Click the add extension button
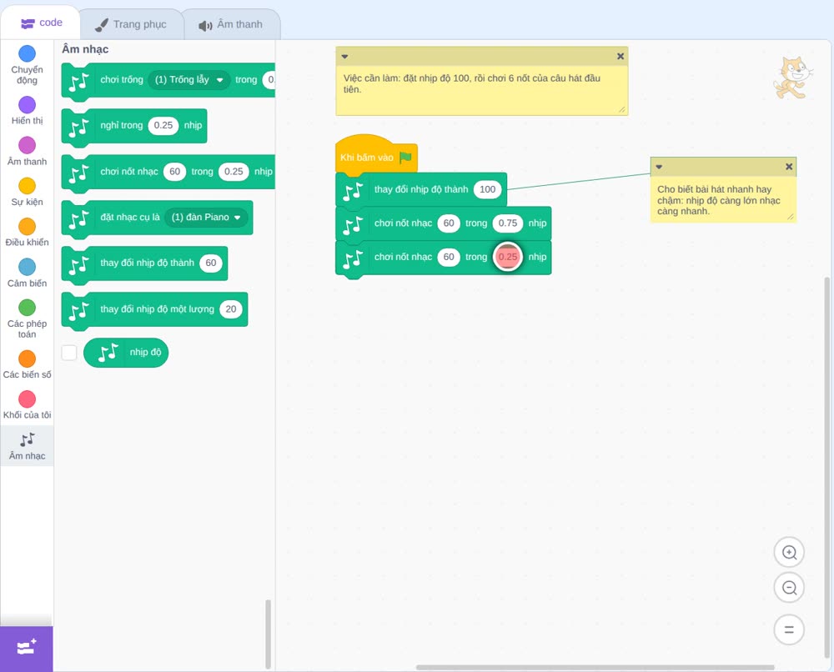This screenshot has width=834, height=672. pos(27,648)
